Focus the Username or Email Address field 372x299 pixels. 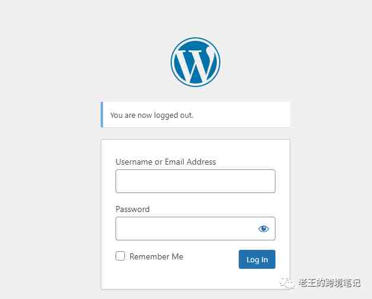coord(195,181)
